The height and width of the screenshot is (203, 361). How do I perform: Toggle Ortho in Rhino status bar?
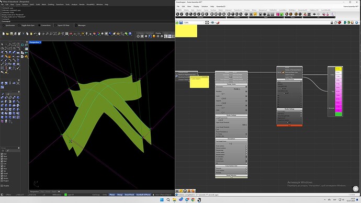click(105, 195)
